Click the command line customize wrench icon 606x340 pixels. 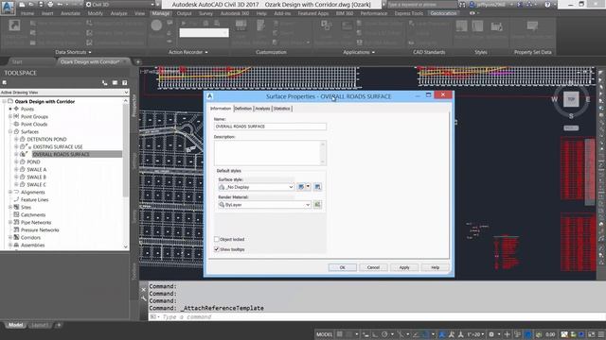point(143,298)
